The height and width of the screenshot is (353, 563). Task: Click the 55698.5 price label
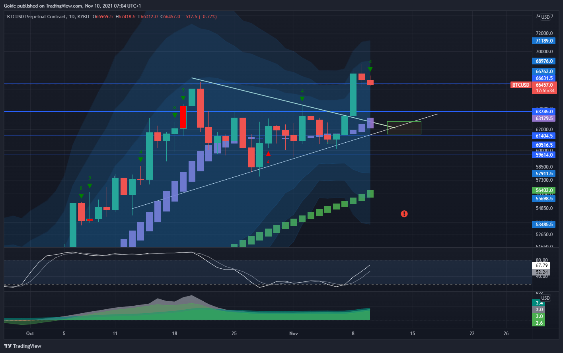(x=544, y=199)
